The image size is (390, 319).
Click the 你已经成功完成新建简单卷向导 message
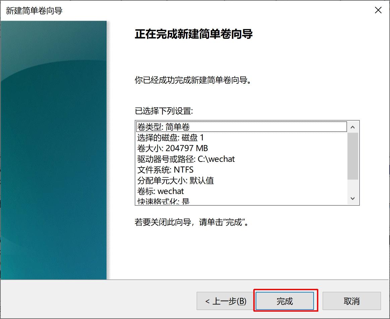point(193,80)
